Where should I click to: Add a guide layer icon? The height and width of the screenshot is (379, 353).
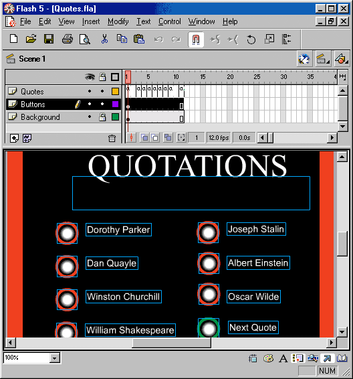pyautogui.click(x=27, y=139)
